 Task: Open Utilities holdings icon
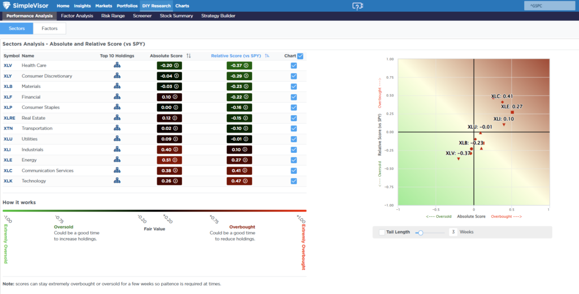click(117, 139)
